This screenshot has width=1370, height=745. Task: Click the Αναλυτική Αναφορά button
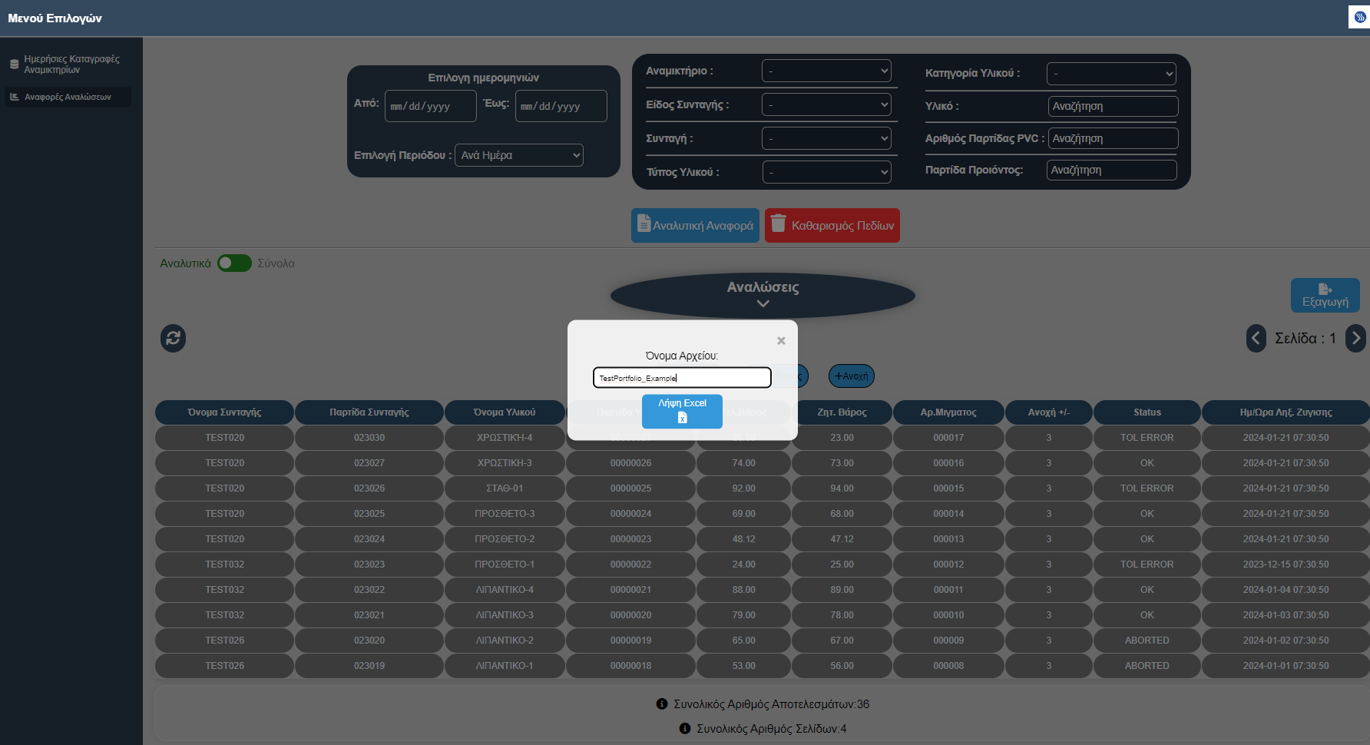[695, 226]
